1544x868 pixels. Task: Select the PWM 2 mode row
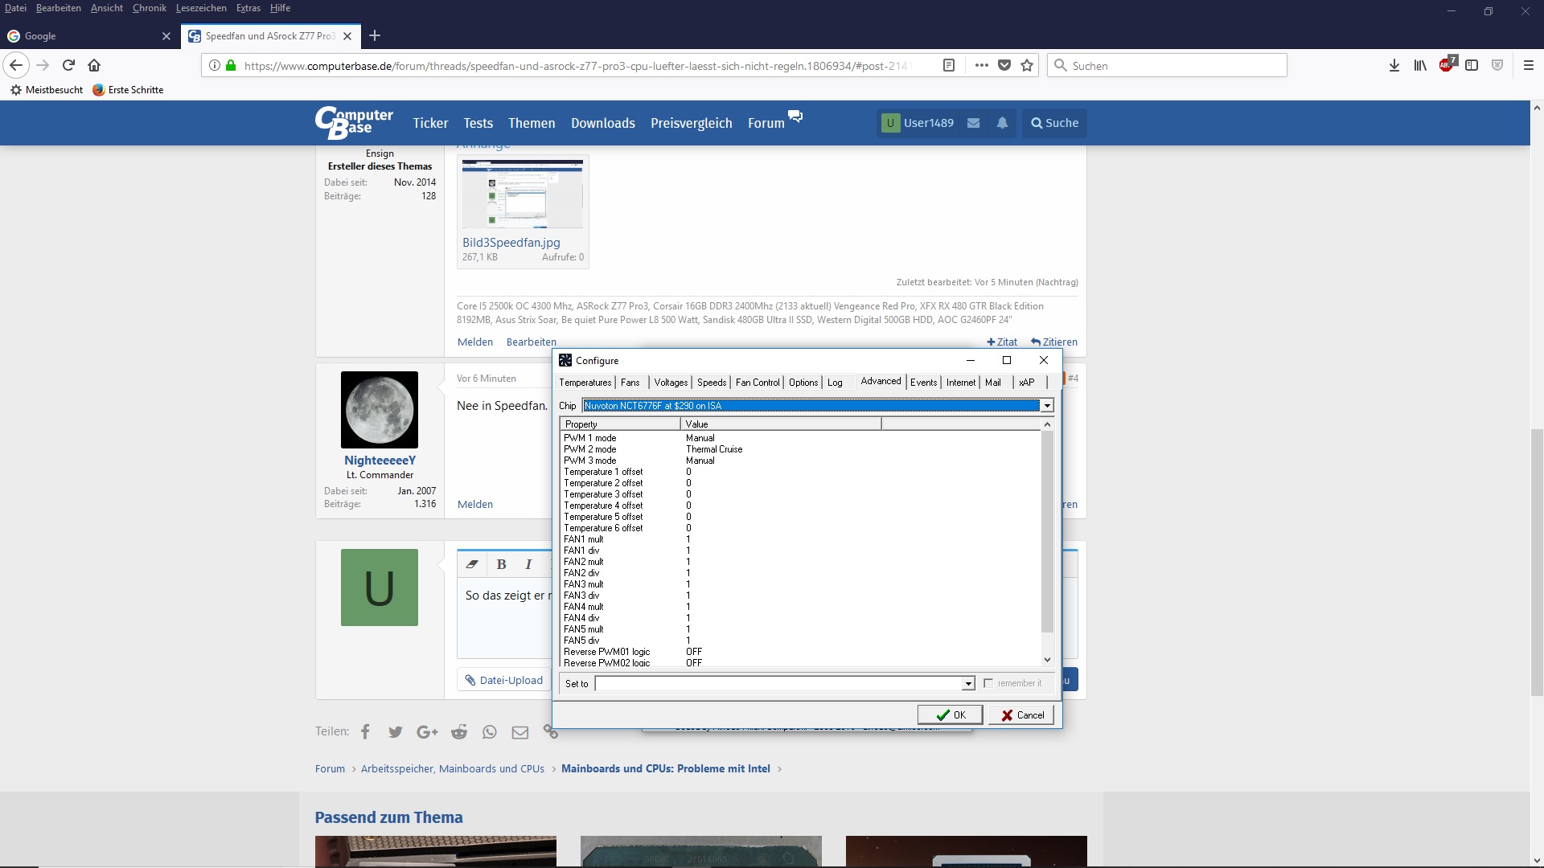[x=590, y=449]
